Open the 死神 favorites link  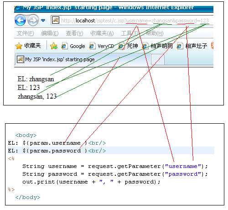coord(128,46)
